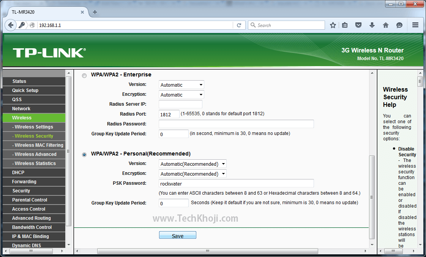Click the PSK Password field containing rockwater

click(x=236, y=184)
